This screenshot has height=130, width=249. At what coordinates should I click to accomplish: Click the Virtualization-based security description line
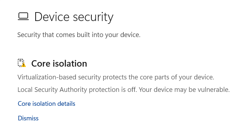(x=116, y=77)
